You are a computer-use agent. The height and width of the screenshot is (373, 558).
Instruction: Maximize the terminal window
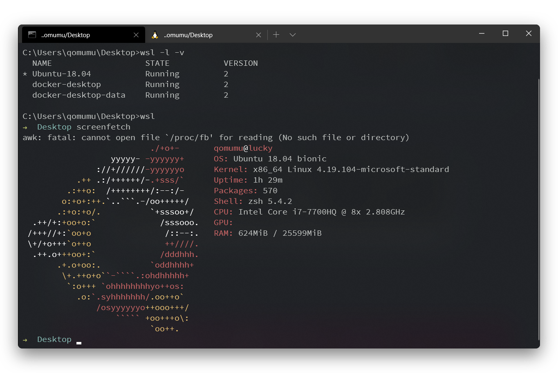click(x=505, y=34)
